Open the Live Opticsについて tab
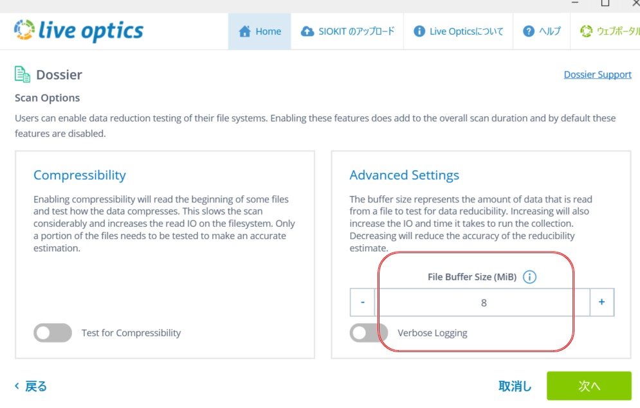Image resolution: width=640 pixels, height=408 pixels. [459, 31]
